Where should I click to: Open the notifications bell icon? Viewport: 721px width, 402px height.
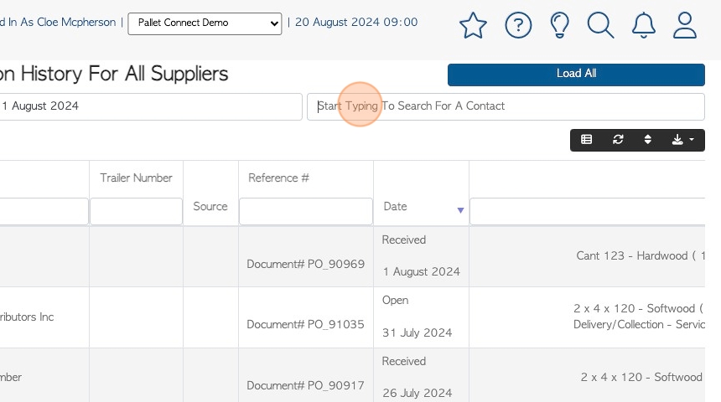[x=643, y=25]
